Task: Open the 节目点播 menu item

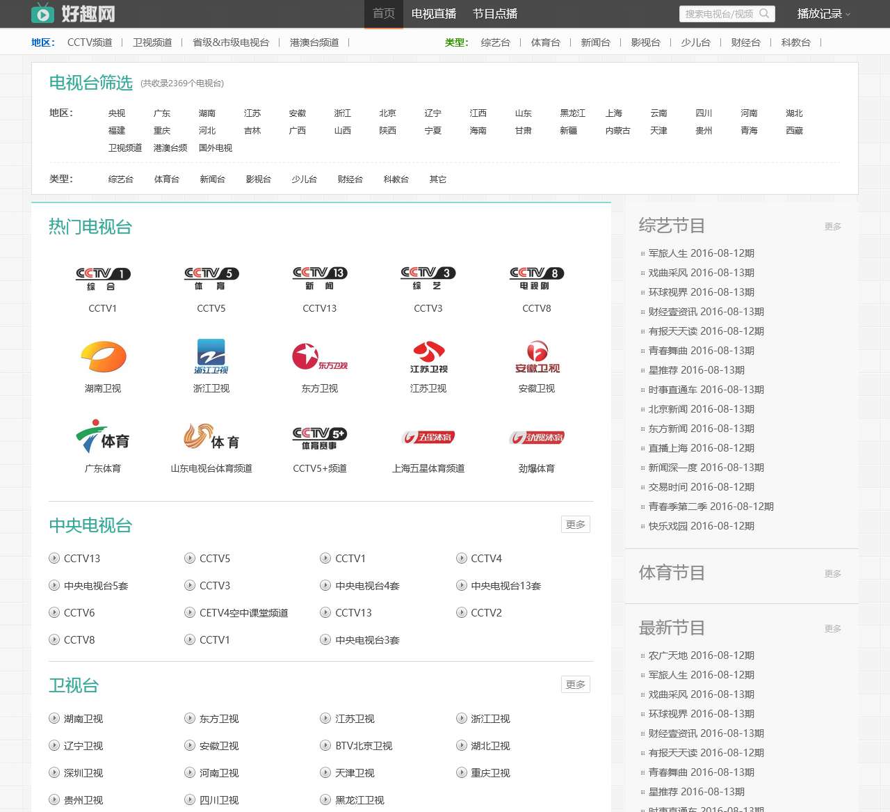Action: pyautogui.click(x=494, y=14)
